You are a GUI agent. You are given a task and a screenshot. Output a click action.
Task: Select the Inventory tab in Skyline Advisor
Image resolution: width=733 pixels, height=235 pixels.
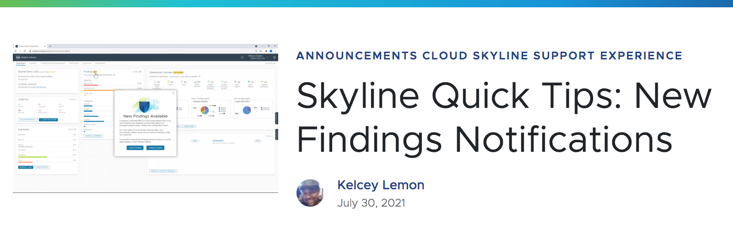pos(33,63)
